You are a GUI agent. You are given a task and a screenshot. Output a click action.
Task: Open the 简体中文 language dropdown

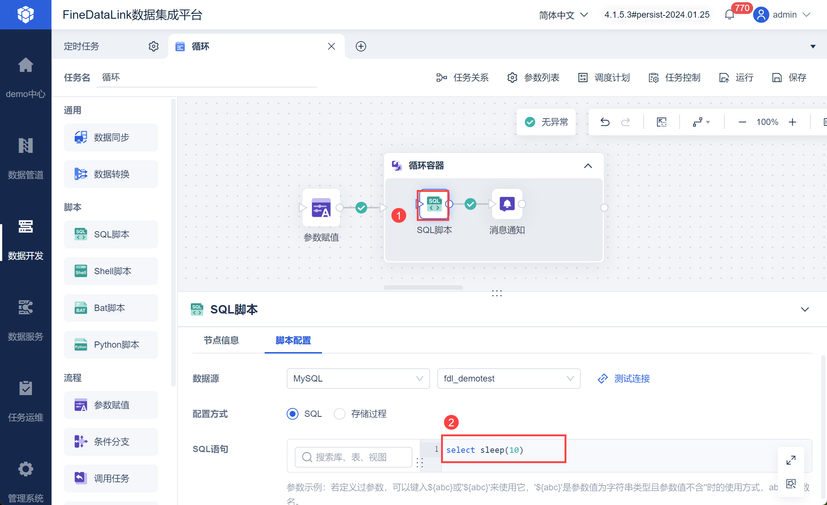[563, 15]
